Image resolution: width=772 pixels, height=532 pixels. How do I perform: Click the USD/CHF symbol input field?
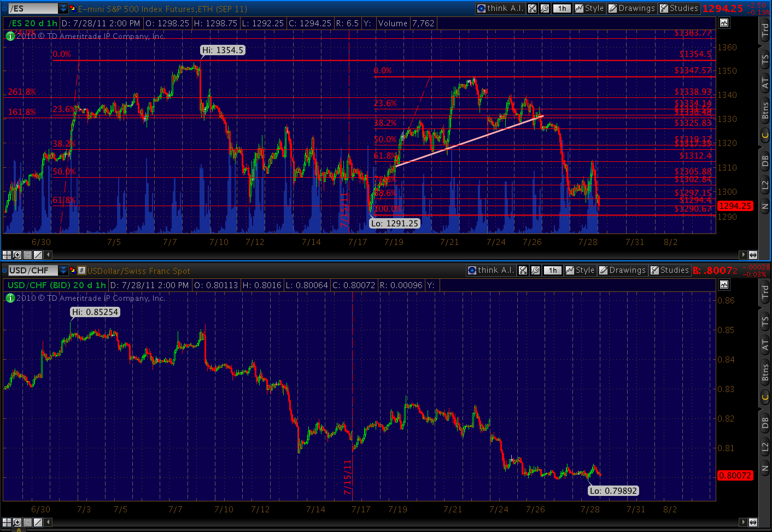(x=33, y=270)
